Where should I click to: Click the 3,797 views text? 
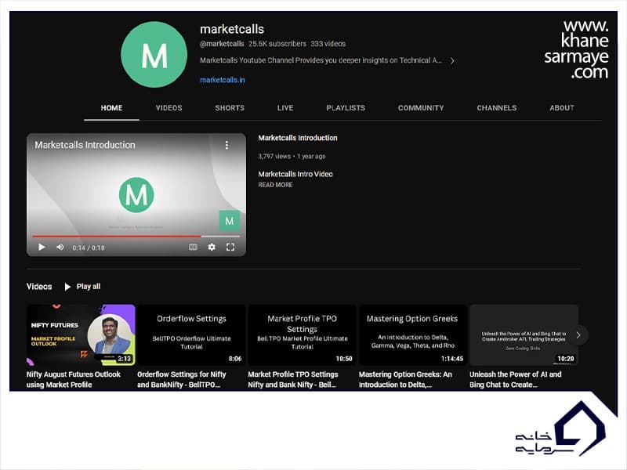[x=274, y=156]
